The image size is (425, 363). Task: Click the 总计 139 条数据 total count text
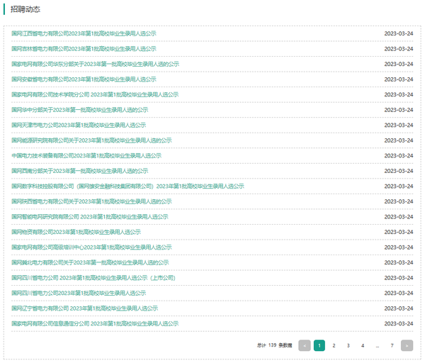(275, 345)
